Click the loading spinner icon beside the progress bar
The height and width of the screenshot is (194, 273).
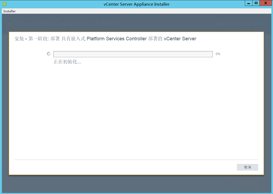(x=49, y=54)
